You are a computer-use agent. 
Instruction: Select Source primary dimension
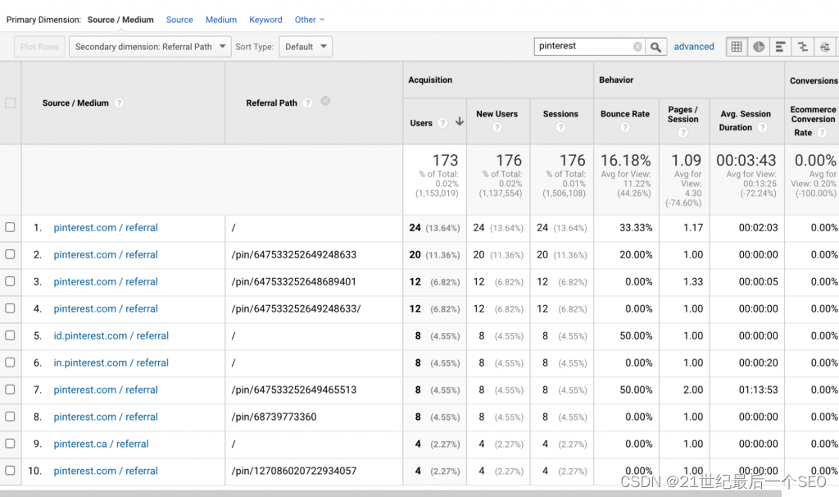pos(179,20)
